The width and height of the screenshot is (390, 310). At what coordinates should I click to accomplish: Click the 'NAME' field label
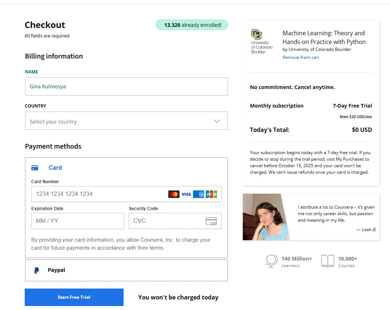pos(31,72)
